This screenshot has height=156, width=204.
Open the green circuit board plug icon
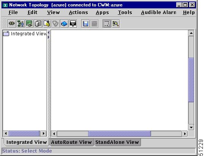point(29,24)
